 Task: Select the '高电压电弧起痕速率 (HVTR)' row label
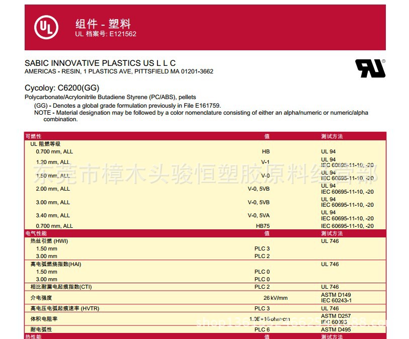tap(65, 308)
